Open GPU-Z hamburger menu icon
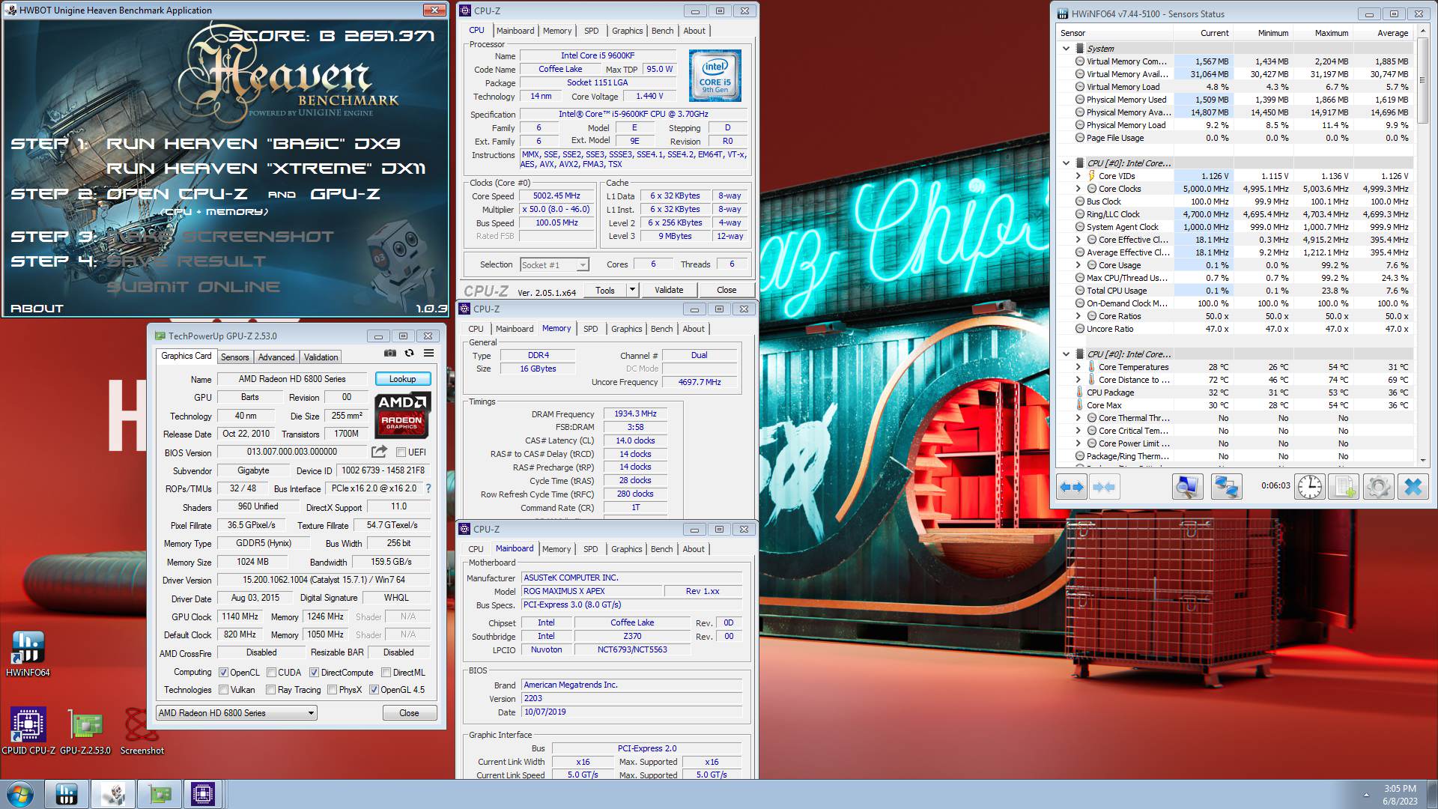This screenshot has height=809, width=1438. 428,353
